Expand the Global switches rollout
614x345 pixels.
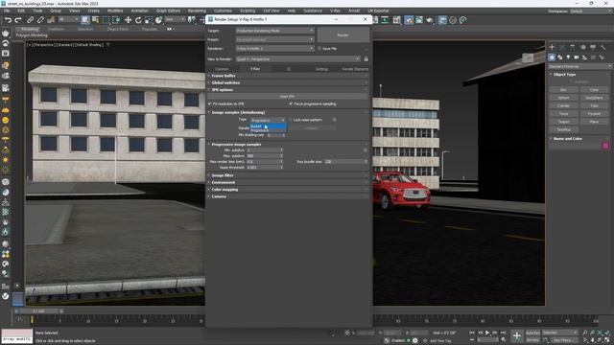(x=288, y=82)
